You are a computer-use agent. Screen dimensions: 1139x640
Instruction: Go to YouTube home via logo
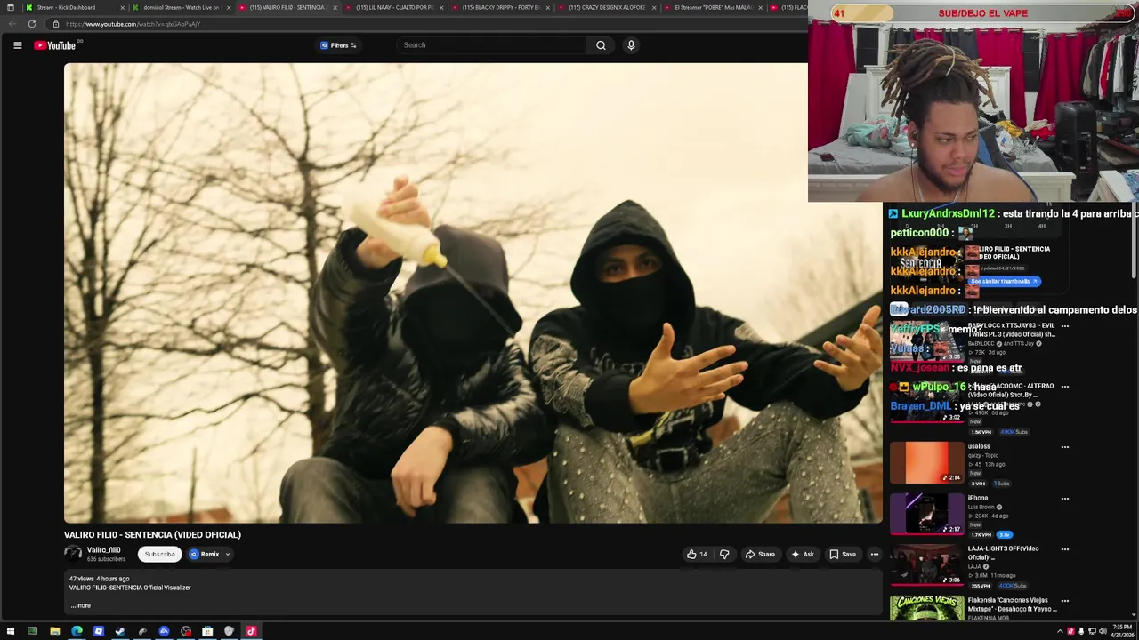[x=55, y=45]
